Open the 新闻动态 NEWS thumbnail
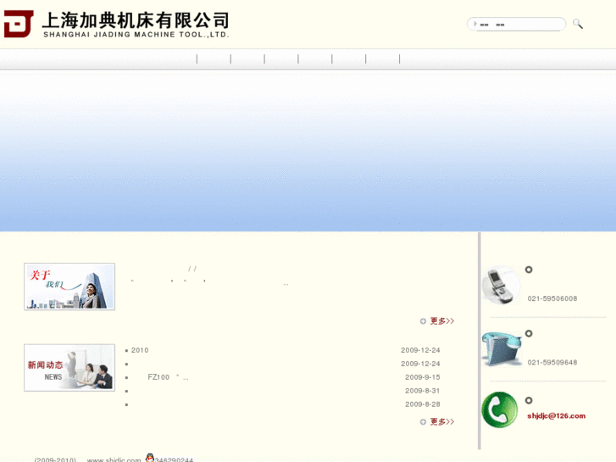The image size is (616, 462). pos(69,368)
